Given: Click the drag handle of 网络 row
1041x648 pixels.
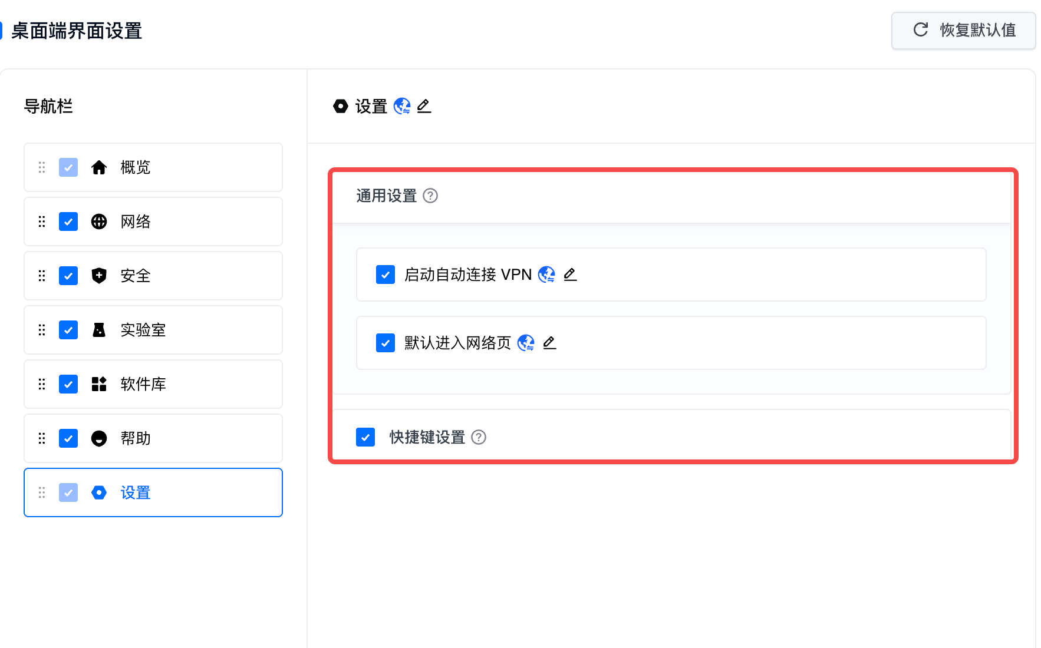Looking at the screenshot, I should [x=42, y=221].
